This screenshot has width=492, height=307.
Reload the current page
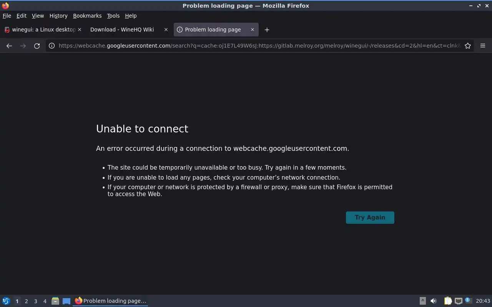point(37,46)
